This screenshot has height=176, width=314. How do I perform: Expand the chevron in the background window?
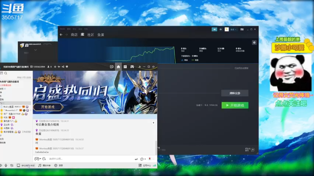click(35, 50)
